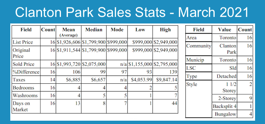The height and width of the screenshot is (124, 265).
Task: Select the Backsplit 4 style value
Action: click(225, 106)
